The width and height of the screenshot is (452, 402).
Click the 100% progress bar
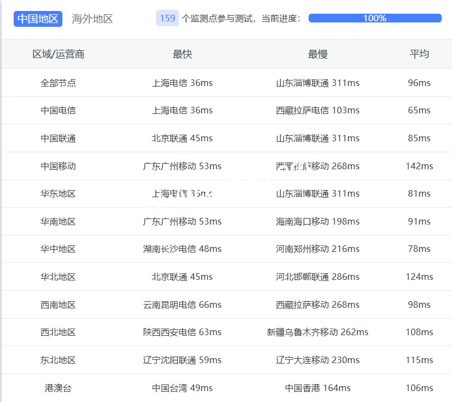pyautogui.click(x=374, y=18)
